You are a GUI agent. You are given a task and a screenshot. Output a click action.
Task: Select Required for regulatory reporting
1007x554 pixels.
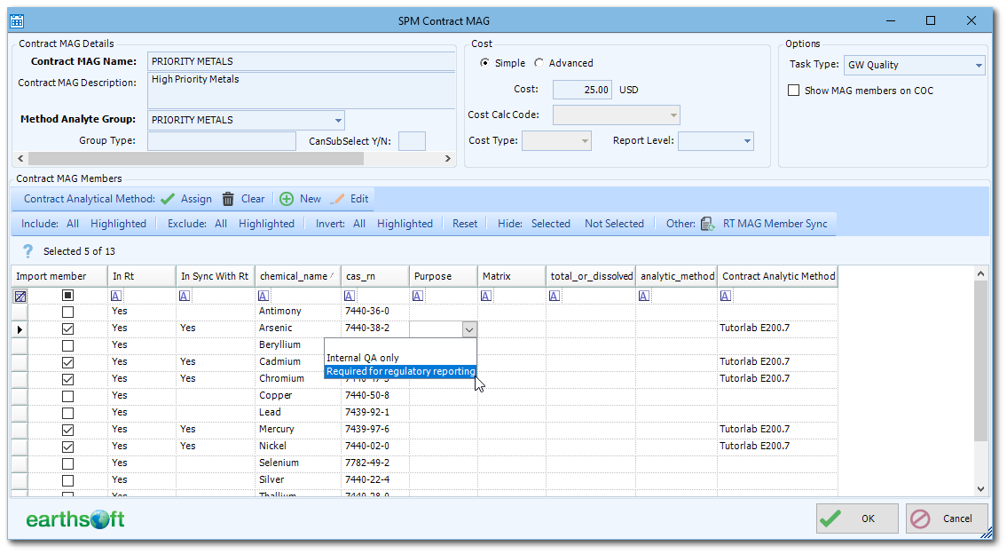point(399,371)
